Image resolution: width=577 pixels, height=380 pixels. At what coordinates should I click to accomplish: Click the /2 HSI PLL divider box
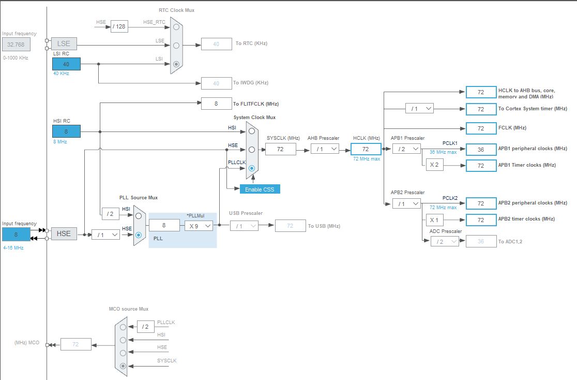click(x=111, y=214)
